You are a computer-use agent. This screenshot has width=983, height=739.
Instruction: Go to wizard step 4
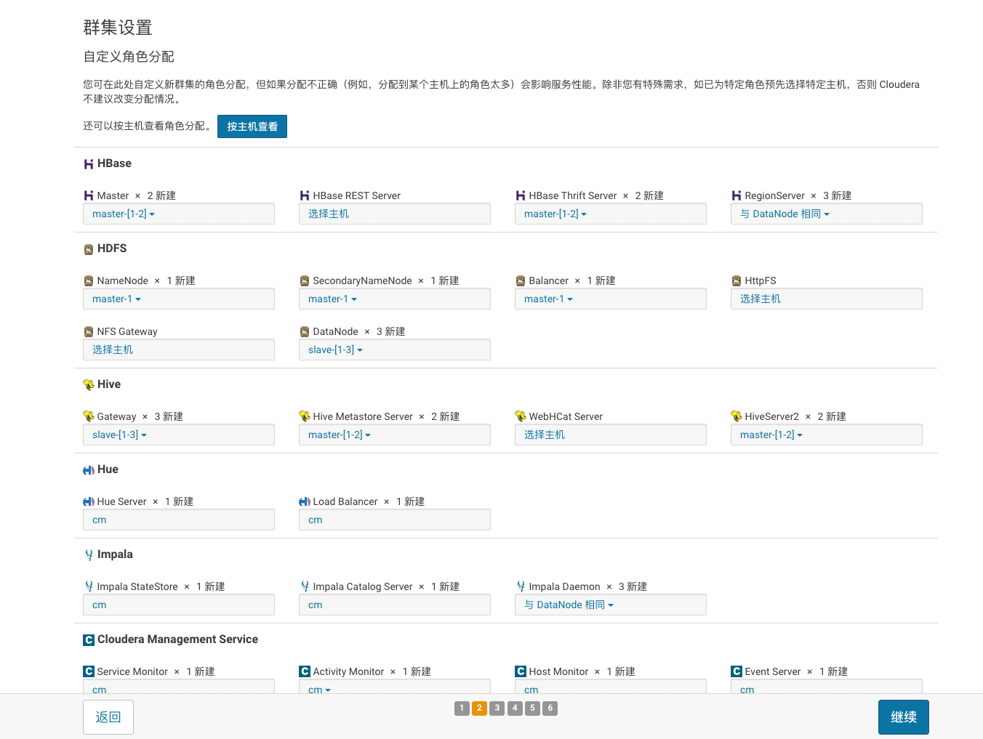tap(515, 708)
